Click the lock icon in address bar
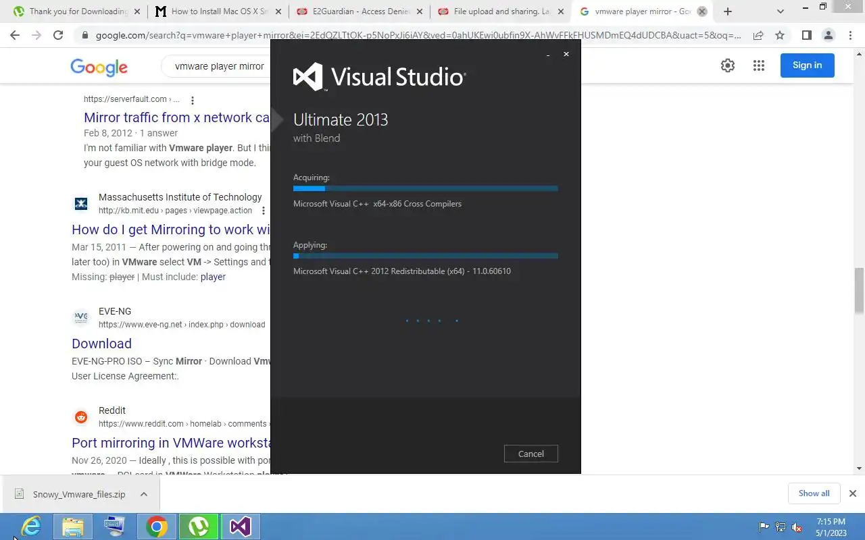 [85, 35]
